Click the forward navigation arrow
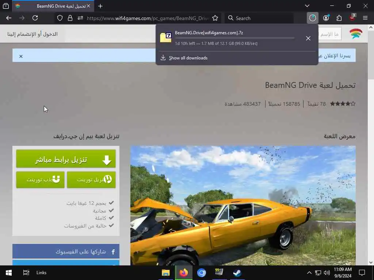Screen dimensions: 374x280 pos(22,18)
